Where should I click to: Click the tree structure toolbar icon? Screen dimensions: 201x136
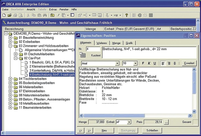86,15
